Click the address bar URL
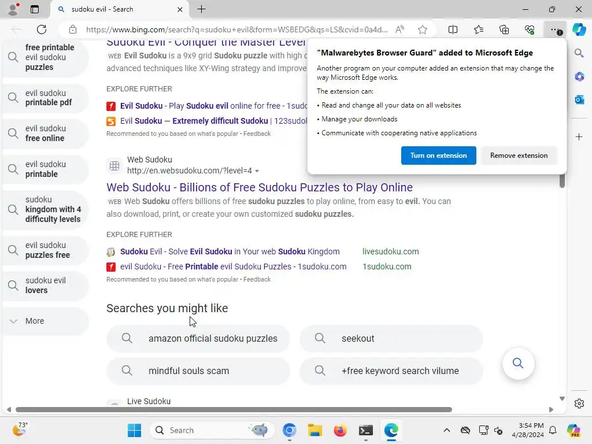The height and width of the screenshot is (444, 592). (x=236, y=29)
